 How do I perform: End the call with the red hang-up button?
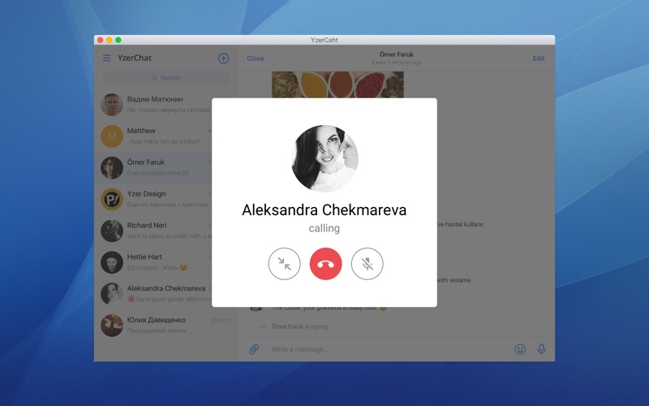click(325, 264)
